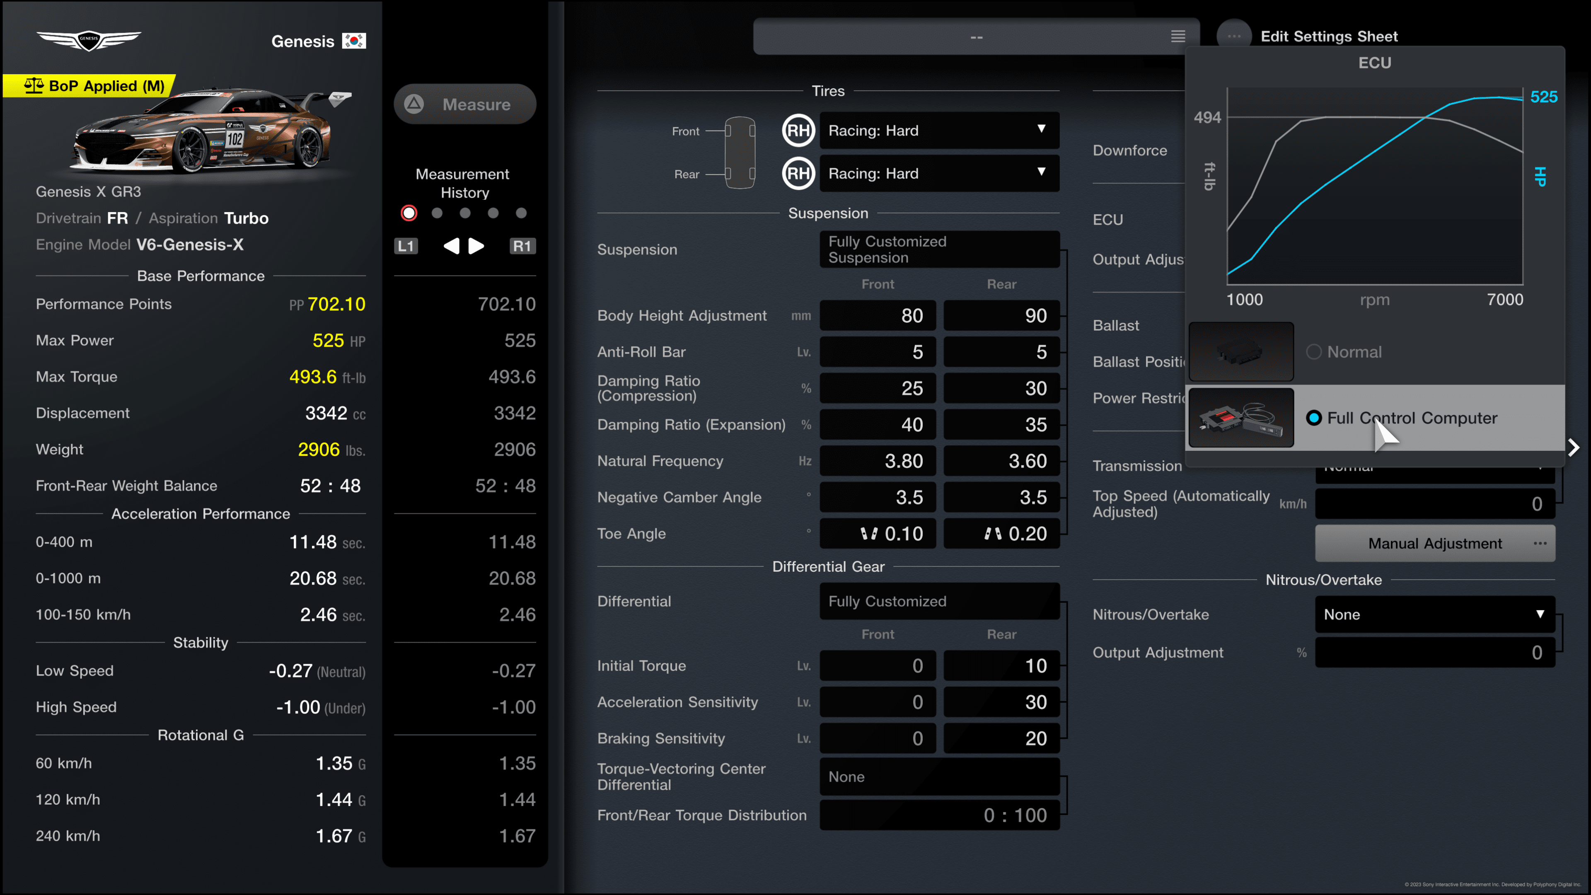1591x895 pixels.
Task: Open Torque-Vectoring Center Differential selector
Action: [x=939, y=777]
